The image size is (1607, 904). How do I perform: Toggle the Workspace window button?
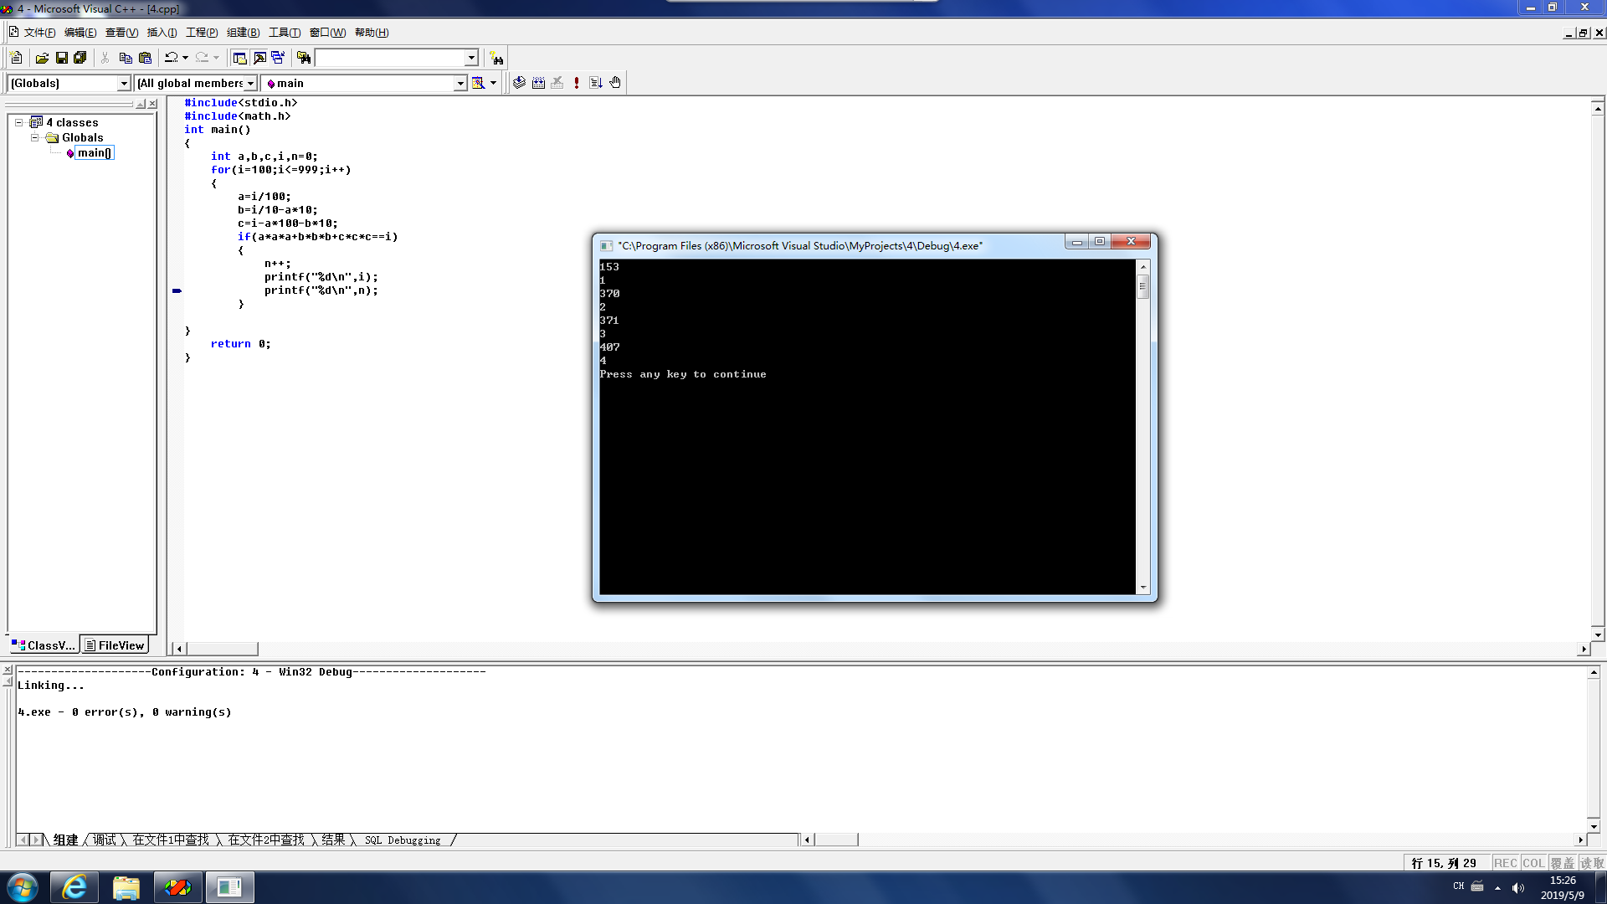(239, 58)
